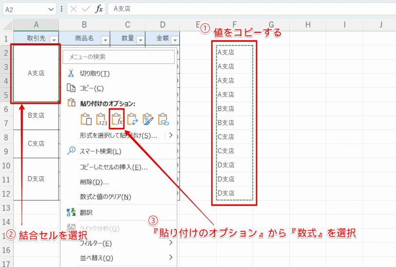Viewport: 396px width, 267px height.
Task: Select column J header
Action: coord(380,25)
